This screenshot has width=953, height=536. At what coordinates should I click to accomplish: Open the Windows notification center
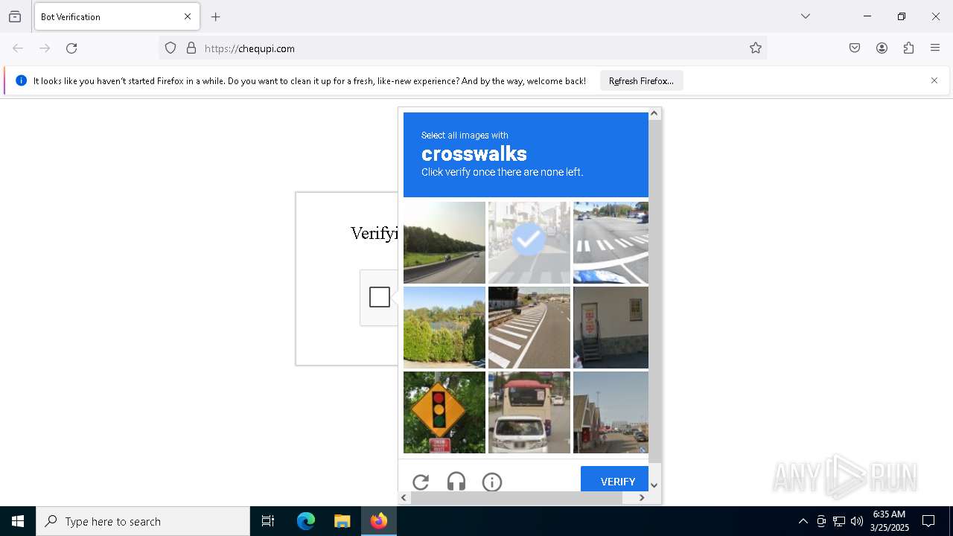point(928,521)
